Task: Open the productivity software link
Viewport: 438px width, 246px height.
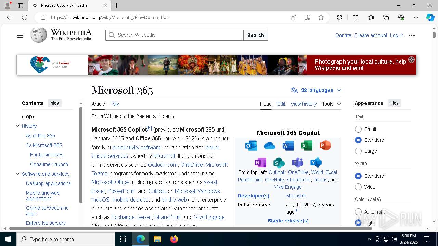Action: [137, 147]
